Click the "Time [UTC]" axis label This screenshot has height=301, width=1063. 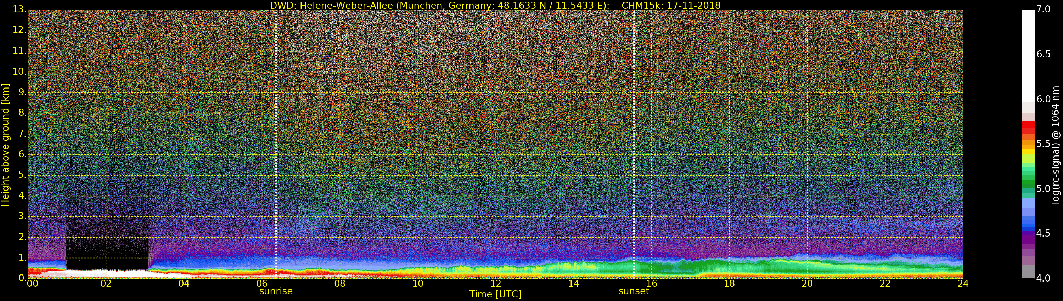(495, 294)
